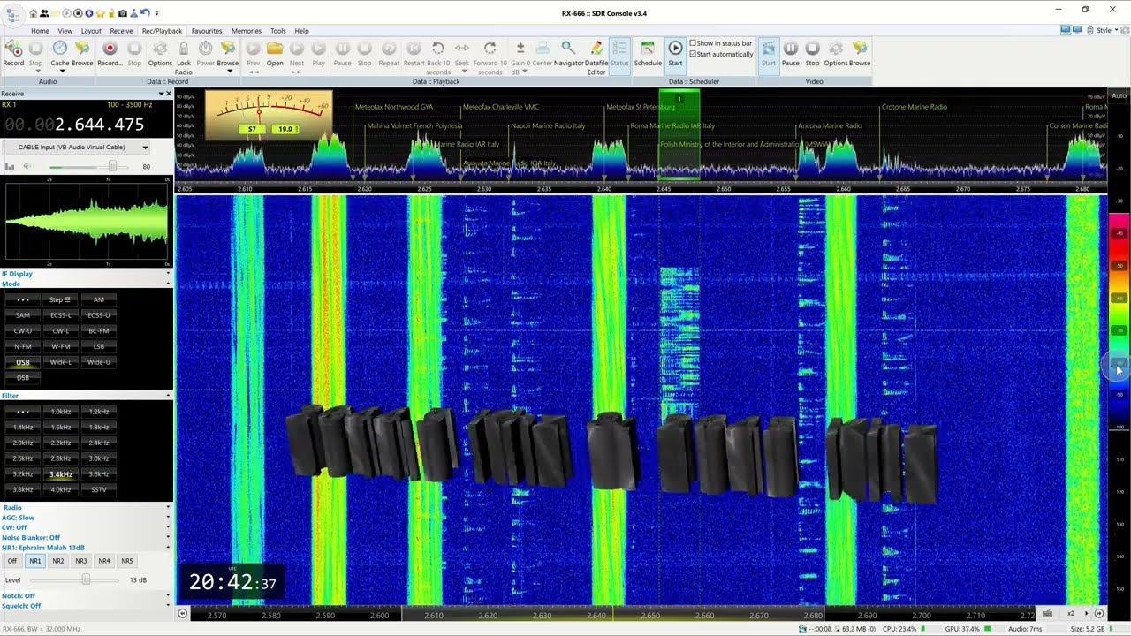
Task: Open the Datafile Editor
Action: 596,53
